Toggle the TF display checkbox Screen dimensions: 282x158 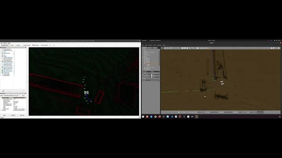[x=14, y=55]
